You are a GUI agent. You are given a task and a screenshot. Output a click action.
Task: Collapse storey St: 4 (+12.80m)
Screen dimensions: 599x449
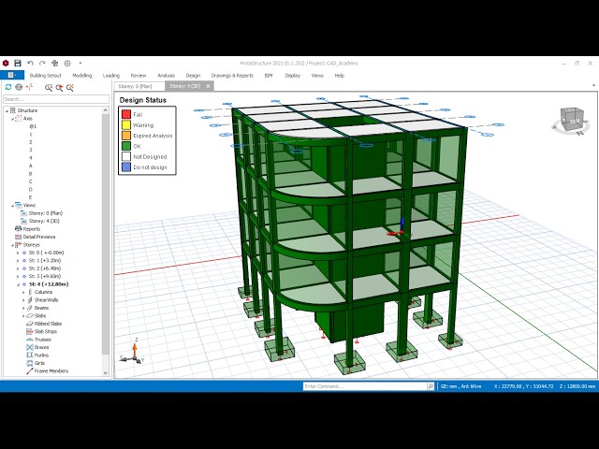(18, 284)
